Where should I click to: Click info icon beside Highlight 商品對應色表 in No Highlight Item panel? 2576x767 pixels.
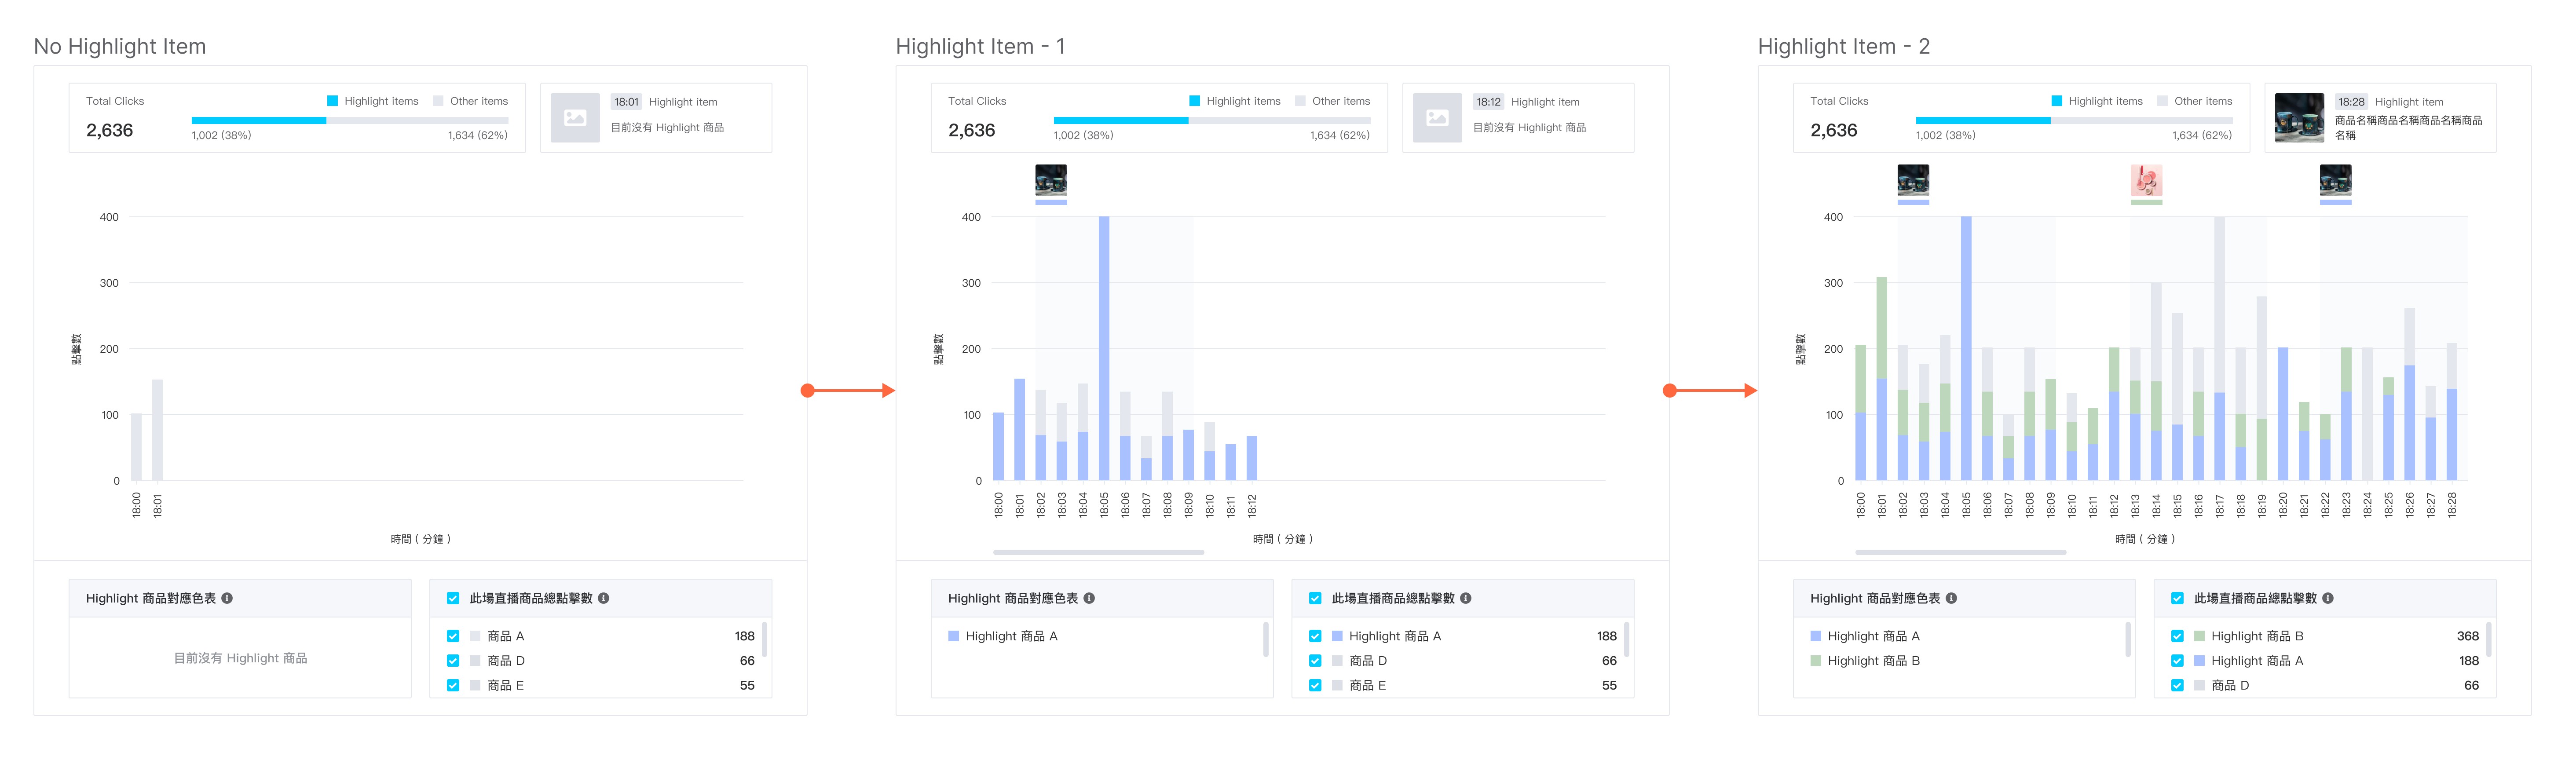[227, 598]
